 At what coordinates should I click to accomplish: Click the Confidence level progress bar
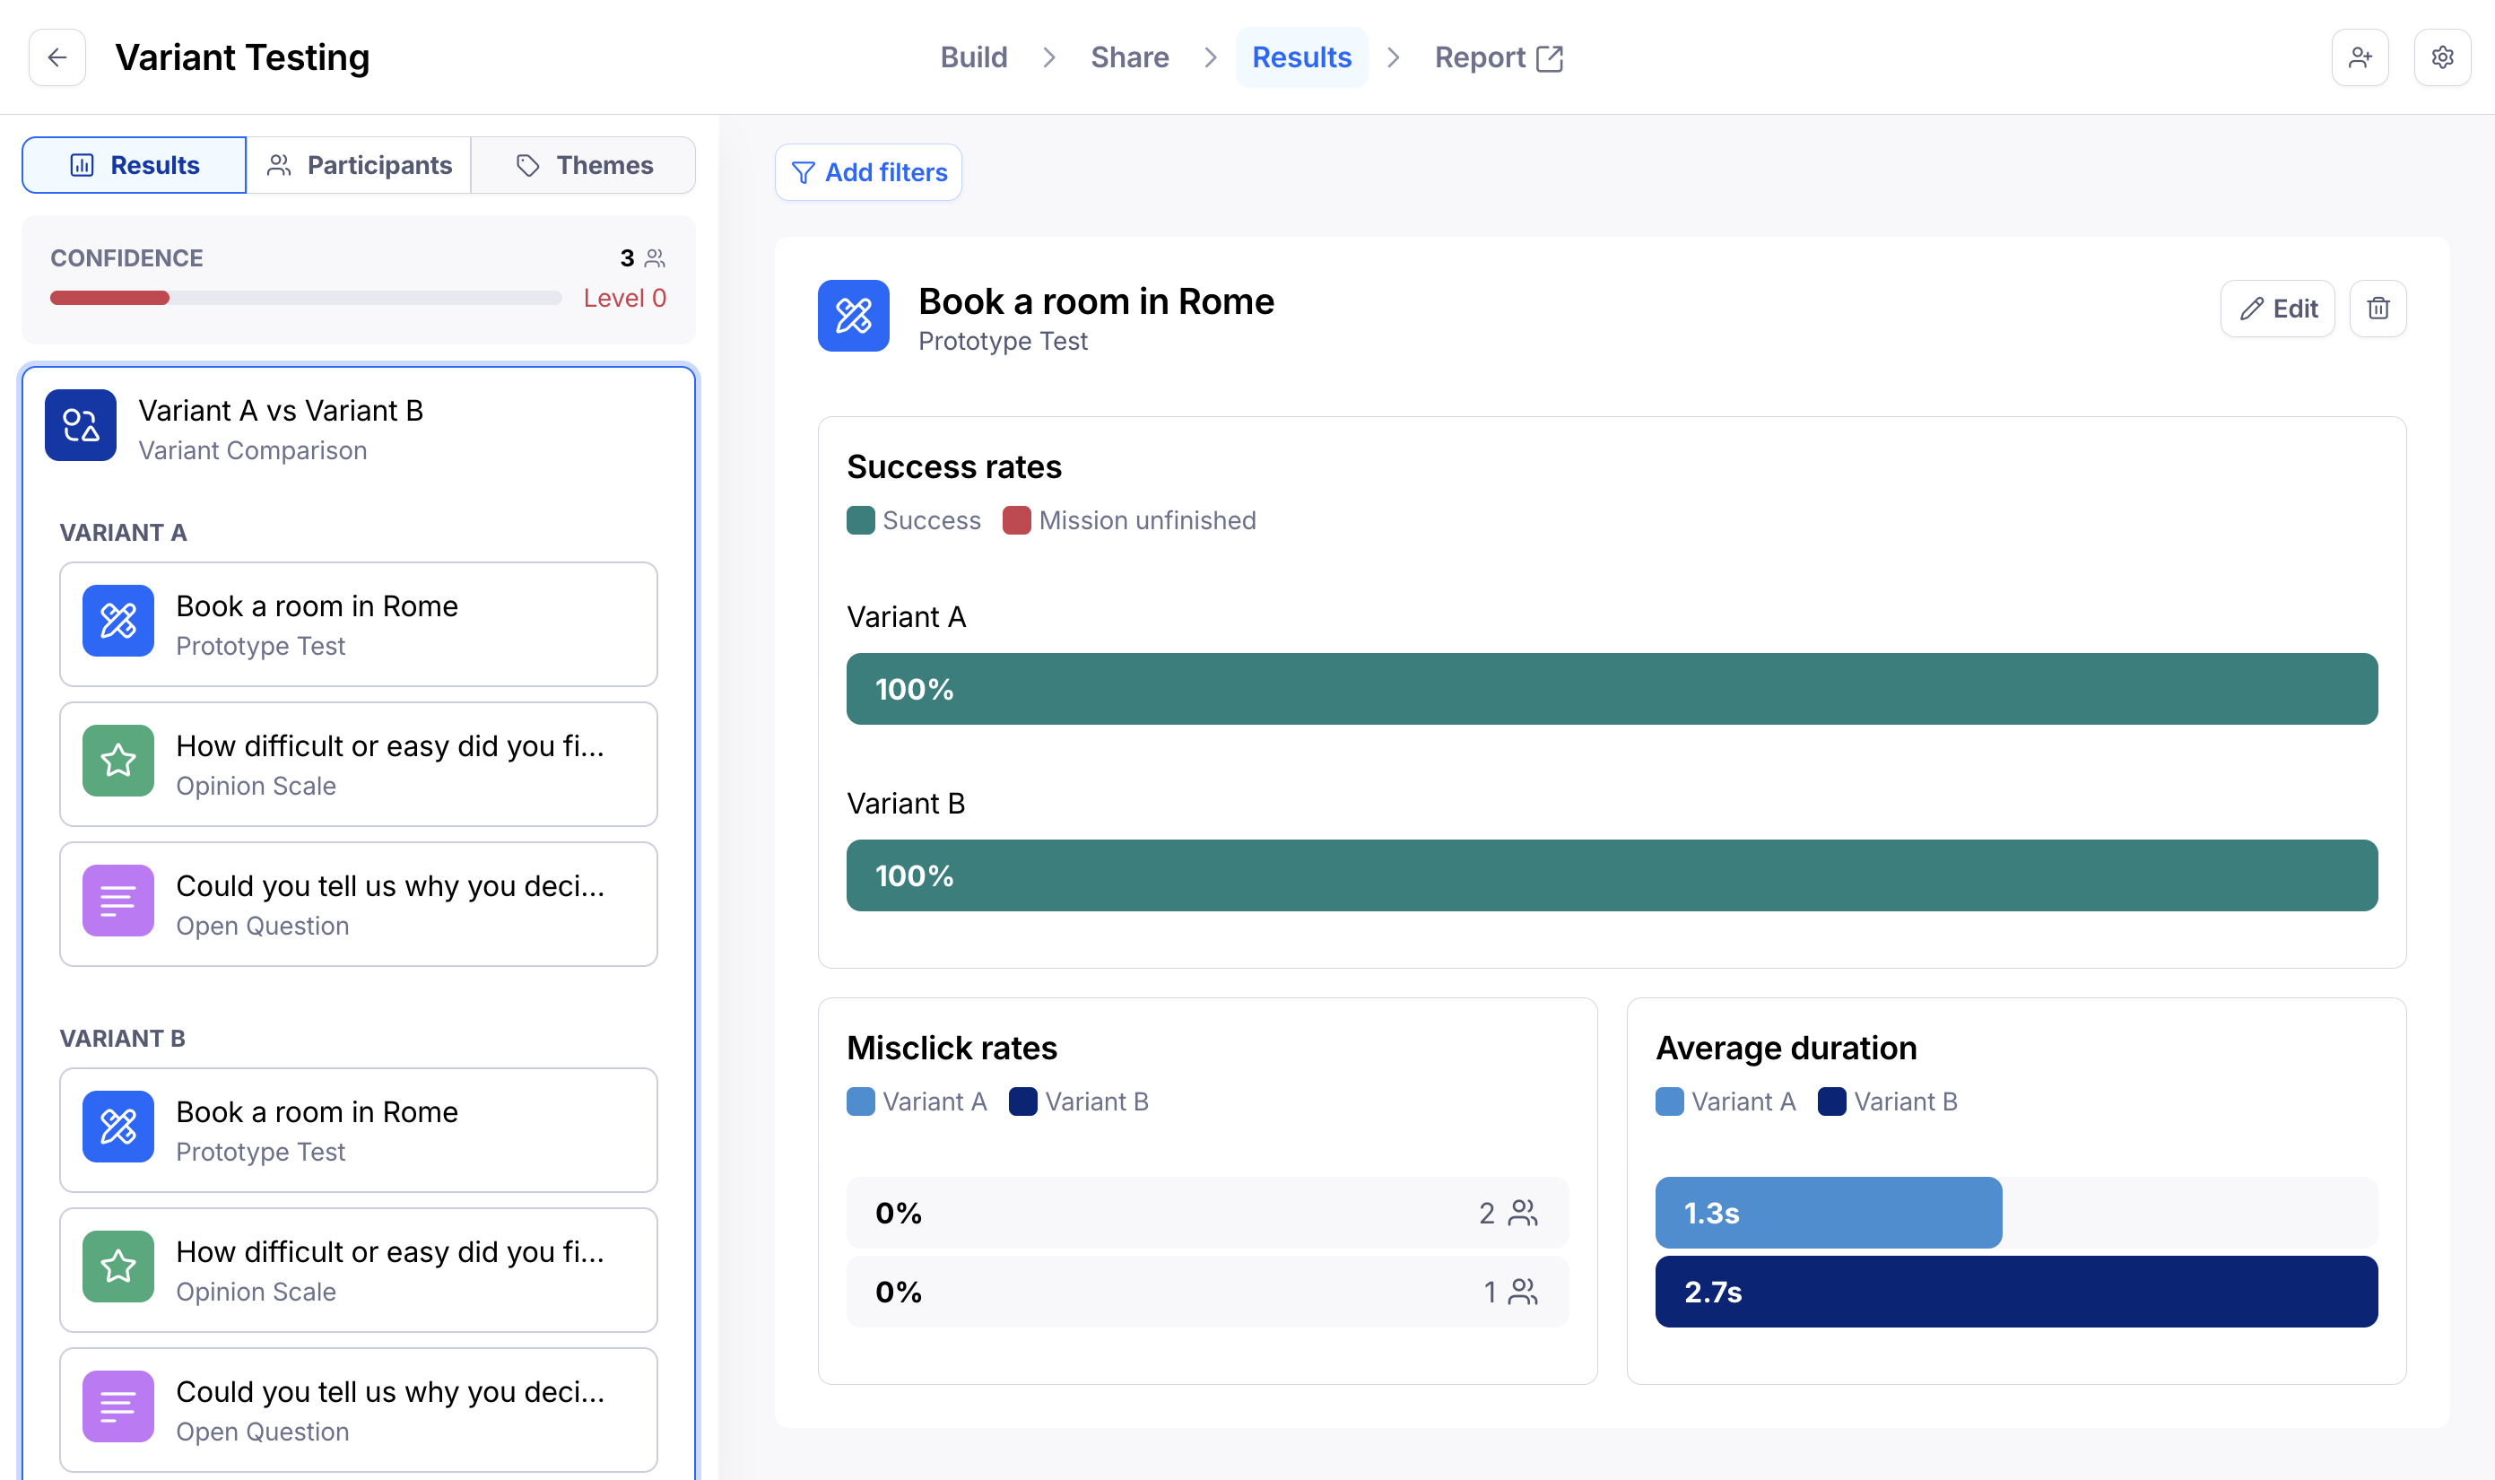(305, 298)
